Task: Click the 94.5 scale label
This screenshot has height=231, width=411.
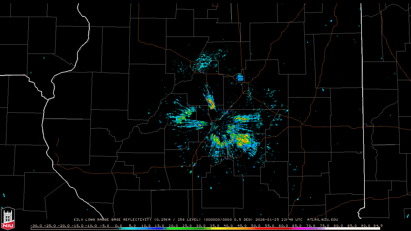Action: (378, 226)
